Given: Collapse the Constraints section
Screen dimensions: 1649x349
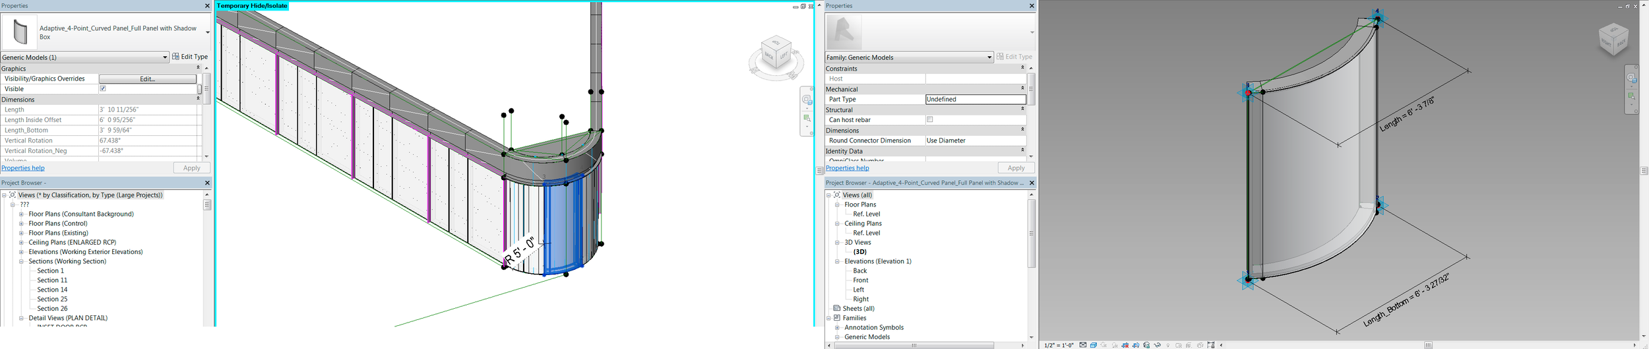Looking at the screenshot, I should coord(1022,68).
